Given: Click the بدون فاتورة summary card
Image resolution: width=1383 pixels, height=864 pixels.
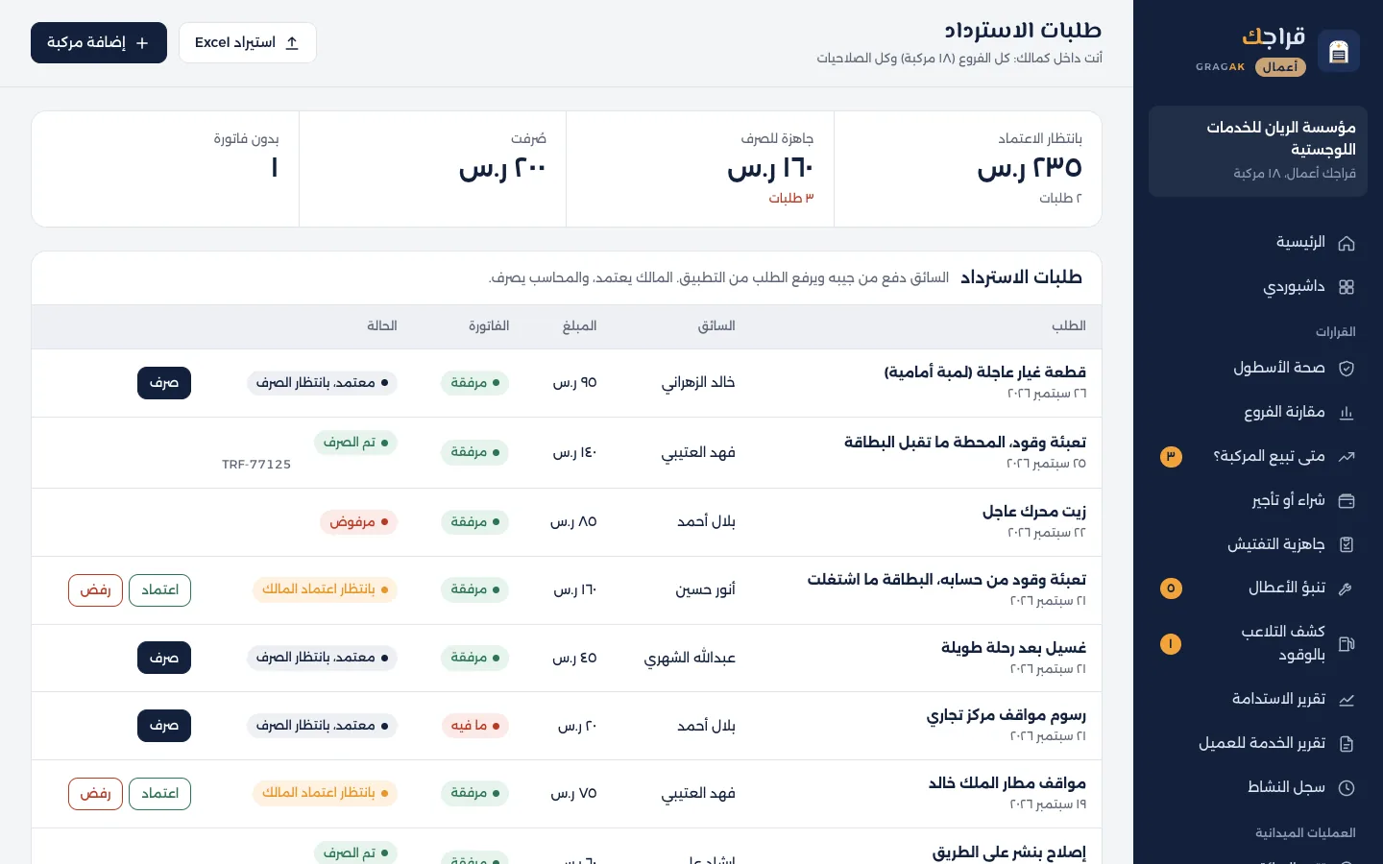Looking at the screenshot, I should pos(165,169).
